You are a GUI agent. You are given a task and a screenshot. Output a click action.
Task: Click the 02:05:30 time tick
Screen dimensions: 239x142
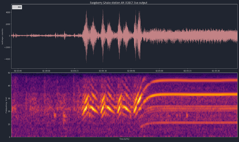coord(216,71)
